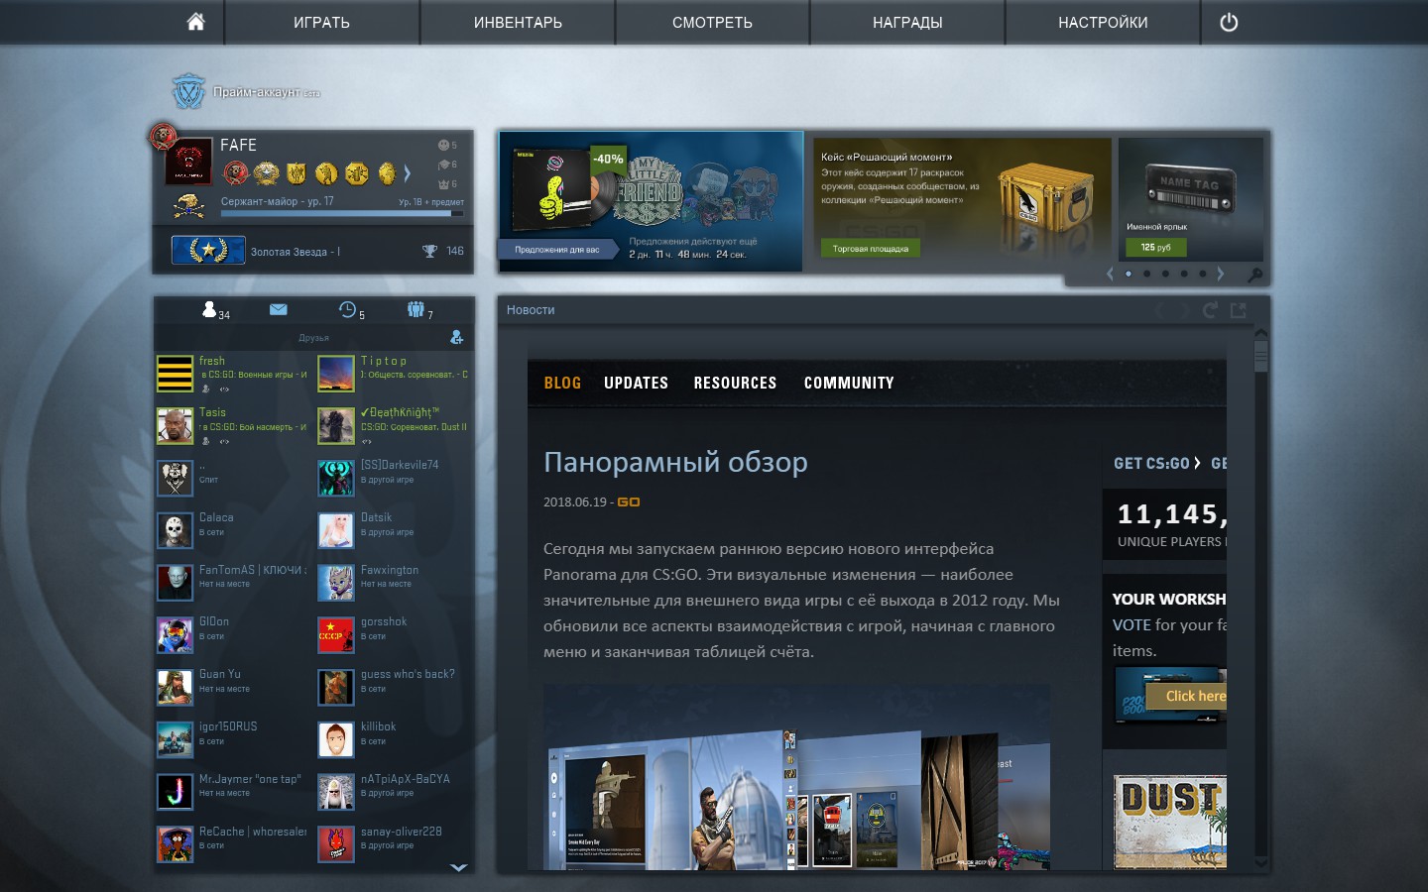Click the orange GO tag link
The height and width of the screenshot is (892, 1428).
(629, 502)
